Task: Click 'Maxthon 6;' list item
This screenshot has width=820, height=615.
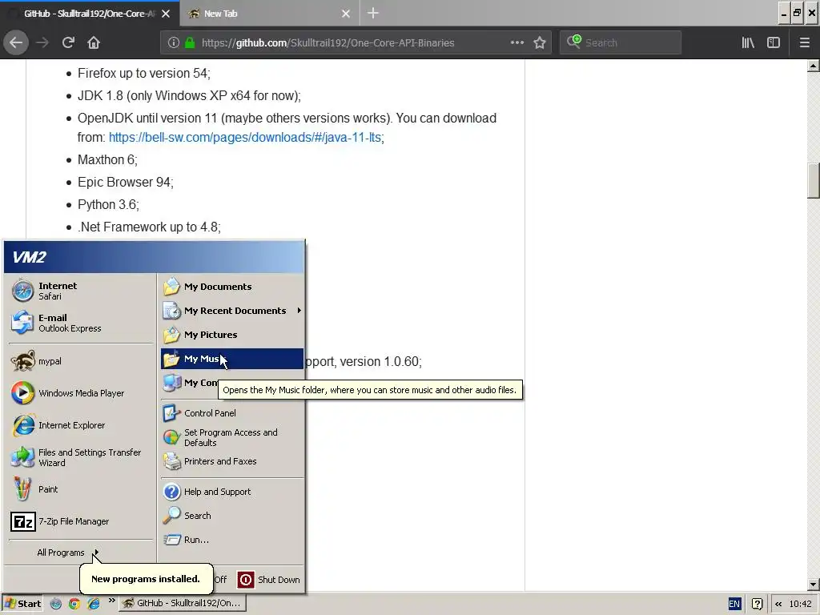Action: point(107,159)
